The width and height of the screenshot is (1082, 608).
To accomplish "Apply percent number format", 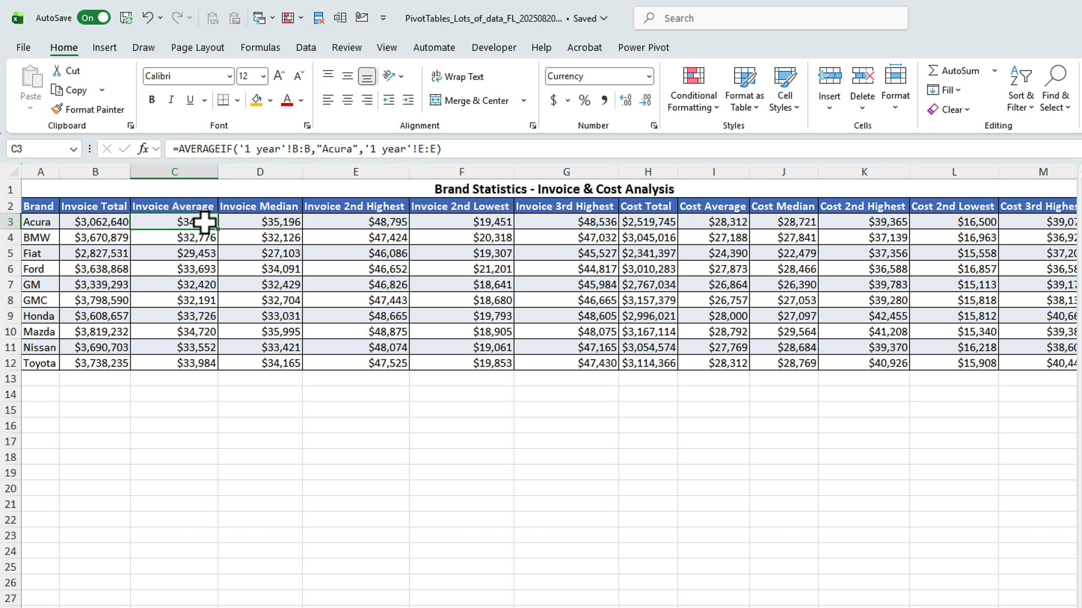I will click(584, 100).
